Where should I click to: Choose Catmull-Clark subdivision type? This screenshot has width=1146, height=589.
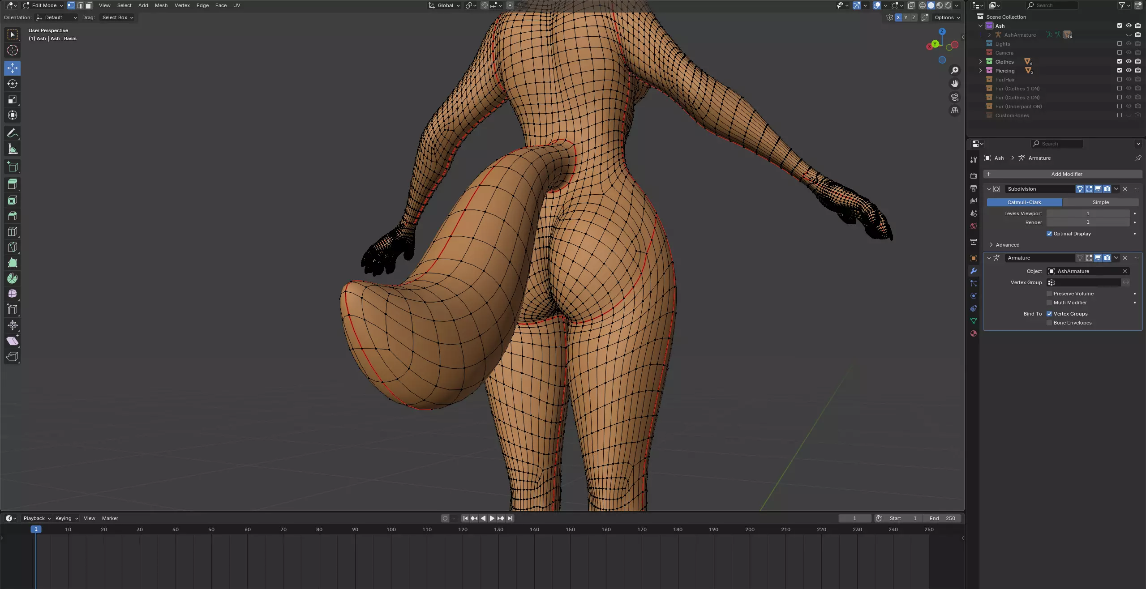pos(1024,202)
